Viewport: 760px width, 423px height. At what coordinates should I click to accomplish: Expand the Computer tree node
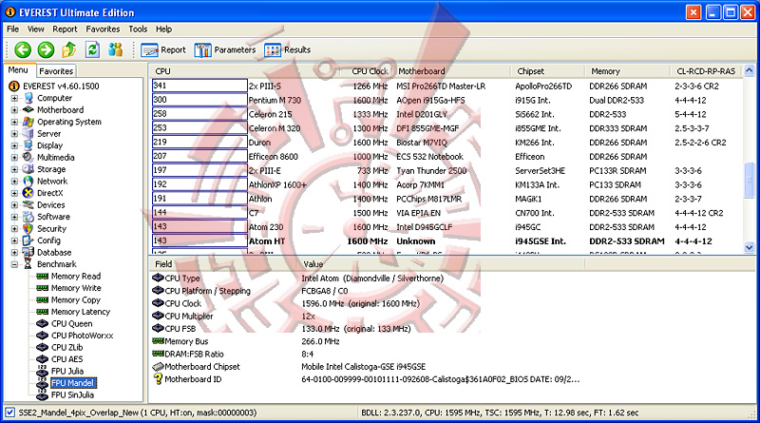14,98
